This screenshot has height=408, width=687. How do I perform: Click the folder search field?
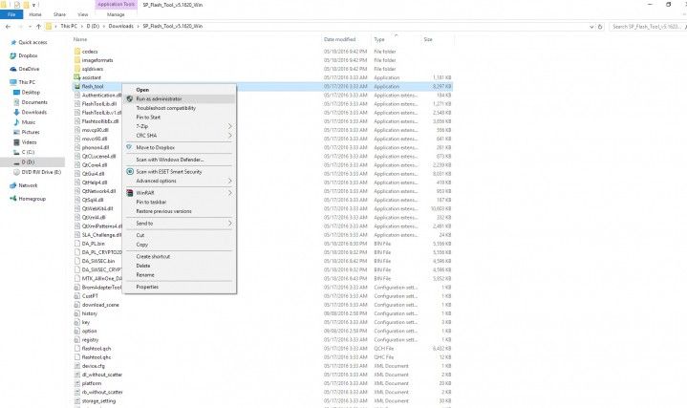point(646,27)
